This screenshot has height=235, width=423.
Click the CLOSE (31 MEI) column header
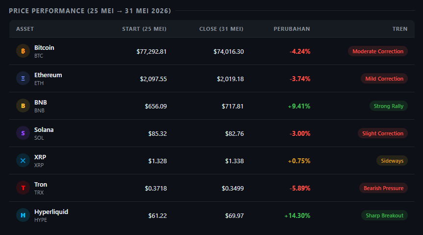[x=221, y=29]
